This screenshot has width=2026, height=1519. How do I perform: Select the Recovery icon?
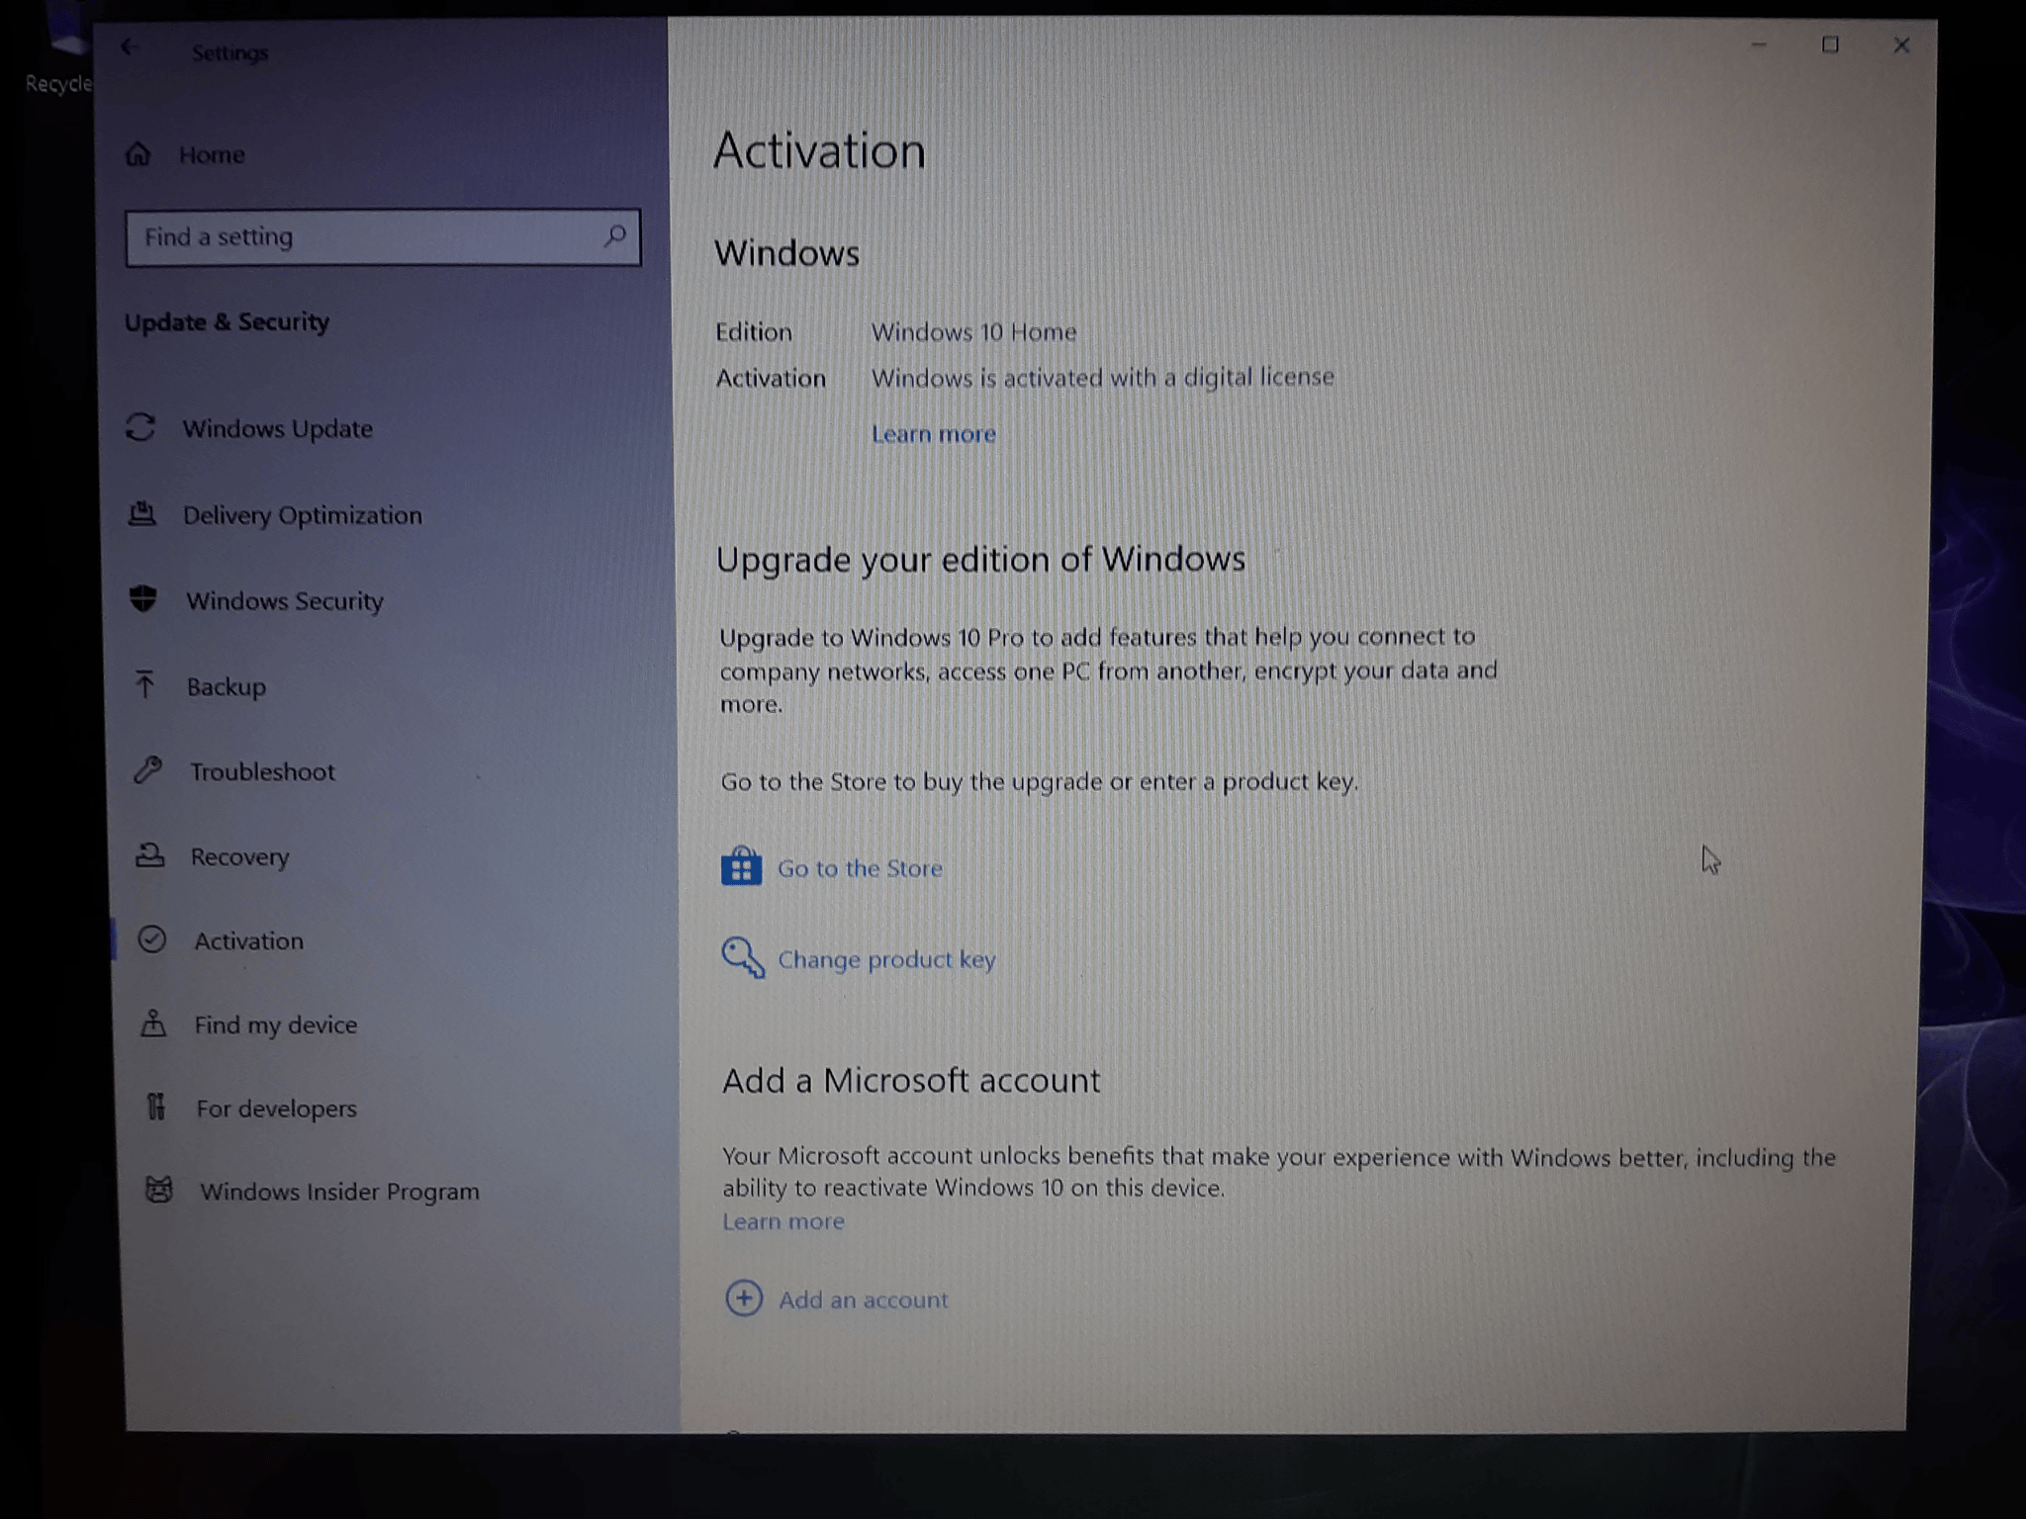pyautogui.click(x=150, y=854)
